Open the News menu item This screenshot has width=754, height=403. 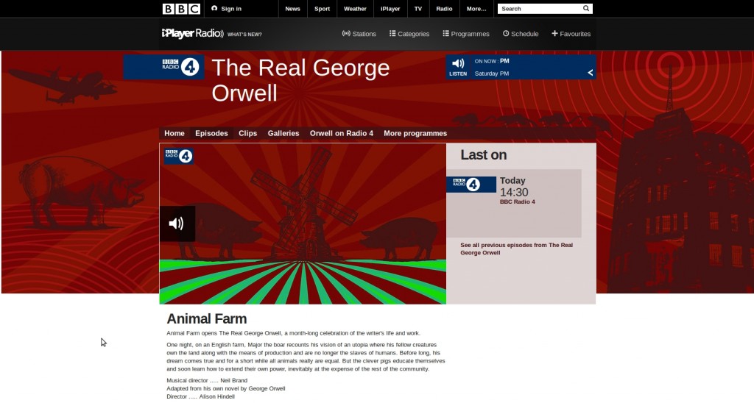coord(292,9)
